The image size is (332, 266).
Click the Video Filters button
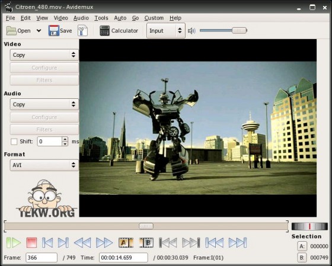click(x=44, y=80)
